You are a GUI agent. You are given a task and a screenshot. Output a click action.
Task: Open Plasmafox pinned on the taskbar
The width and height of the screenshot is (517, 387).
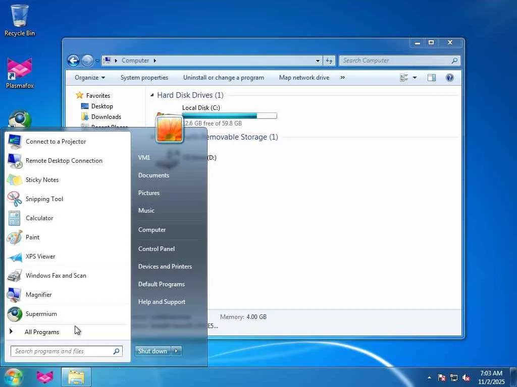pyautogui.click(x=45, y=377)
